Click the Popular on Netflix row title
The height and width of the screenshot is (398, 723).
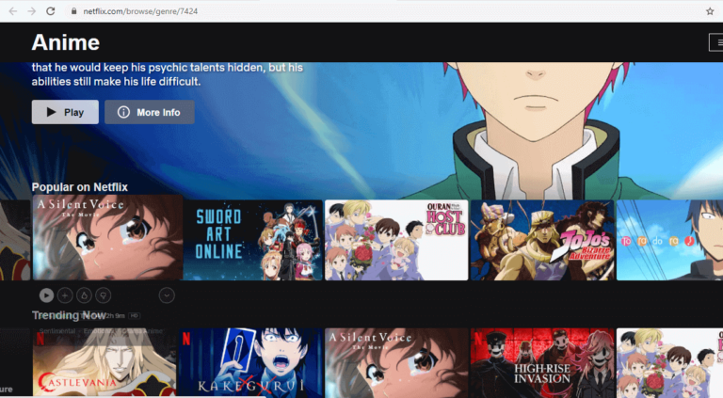80,187
